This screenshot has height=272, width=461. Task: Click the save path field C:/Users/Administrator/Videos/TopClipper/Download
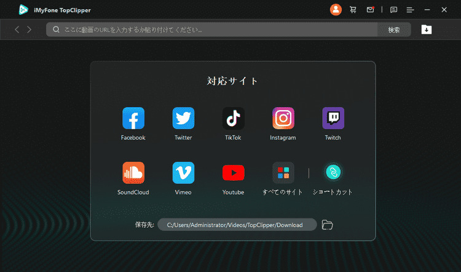click(x=237, y=225)
